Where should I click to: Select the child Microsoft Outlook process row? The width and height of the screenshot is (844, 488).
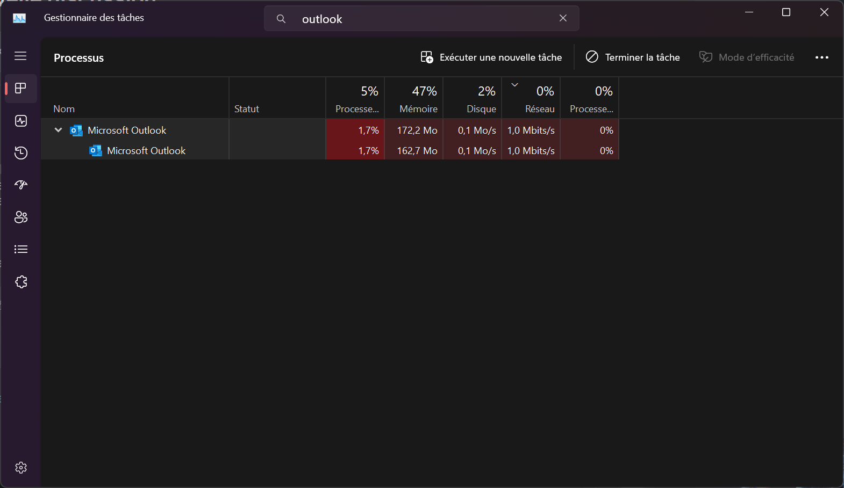pyautogui.click(x=146, y=151)
